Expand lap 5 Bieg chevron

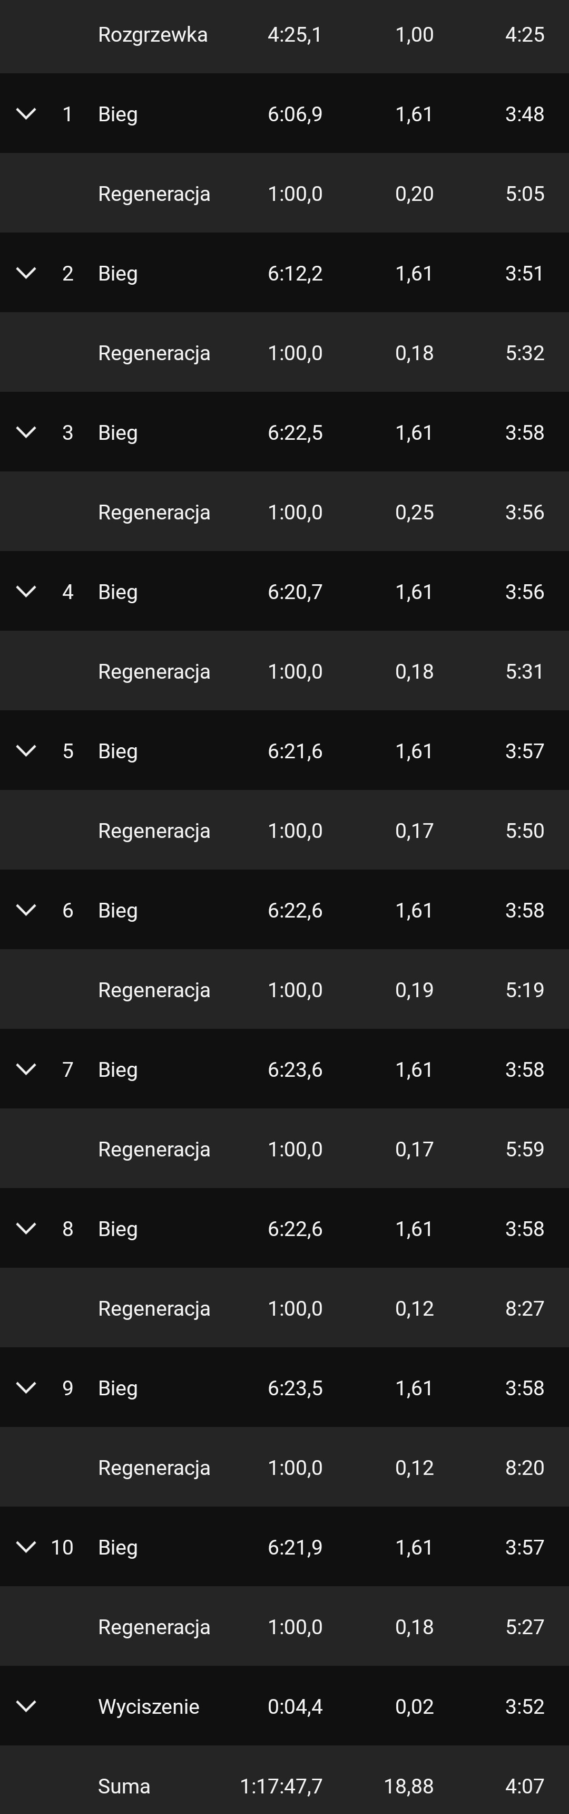point(26,750)
